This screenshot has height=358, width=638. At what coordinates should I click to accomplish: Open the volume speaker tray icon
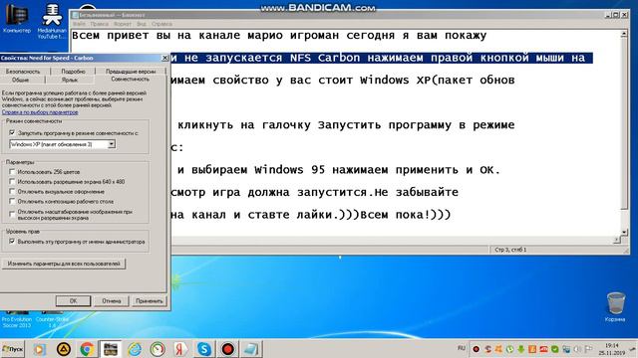[x=577, y=349]
